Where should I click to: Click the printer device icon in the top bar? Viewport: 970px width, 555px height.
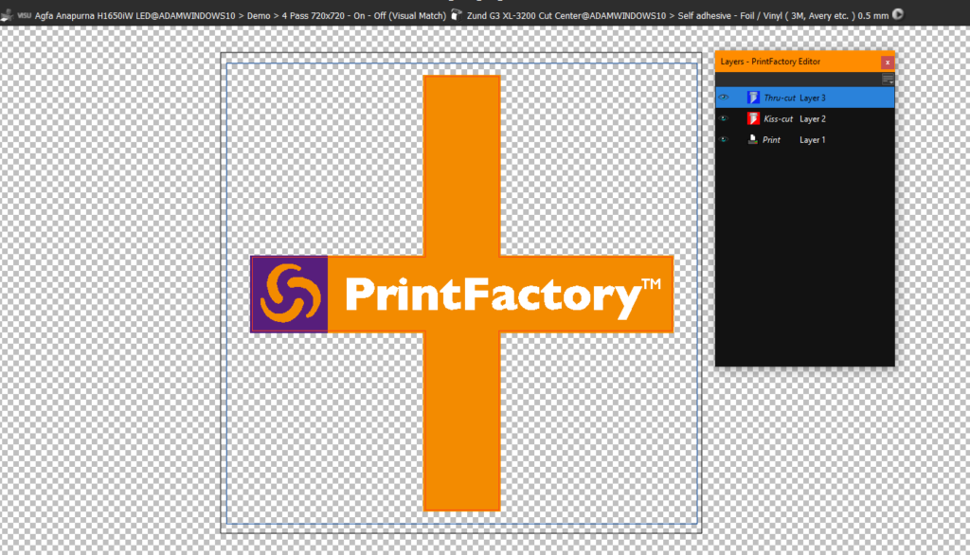coord(7,15)
